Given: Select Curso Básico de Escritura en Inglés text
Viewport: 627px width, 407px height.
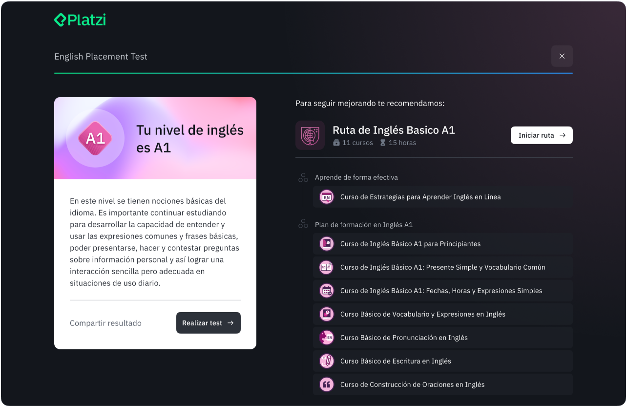Looking at the screenshot, I should [x=396, y=361].
